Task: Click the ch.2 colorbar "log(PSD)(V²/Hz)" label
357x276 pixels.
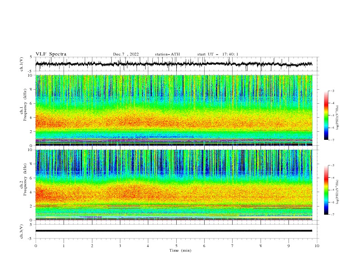Action: coord(337,192)
